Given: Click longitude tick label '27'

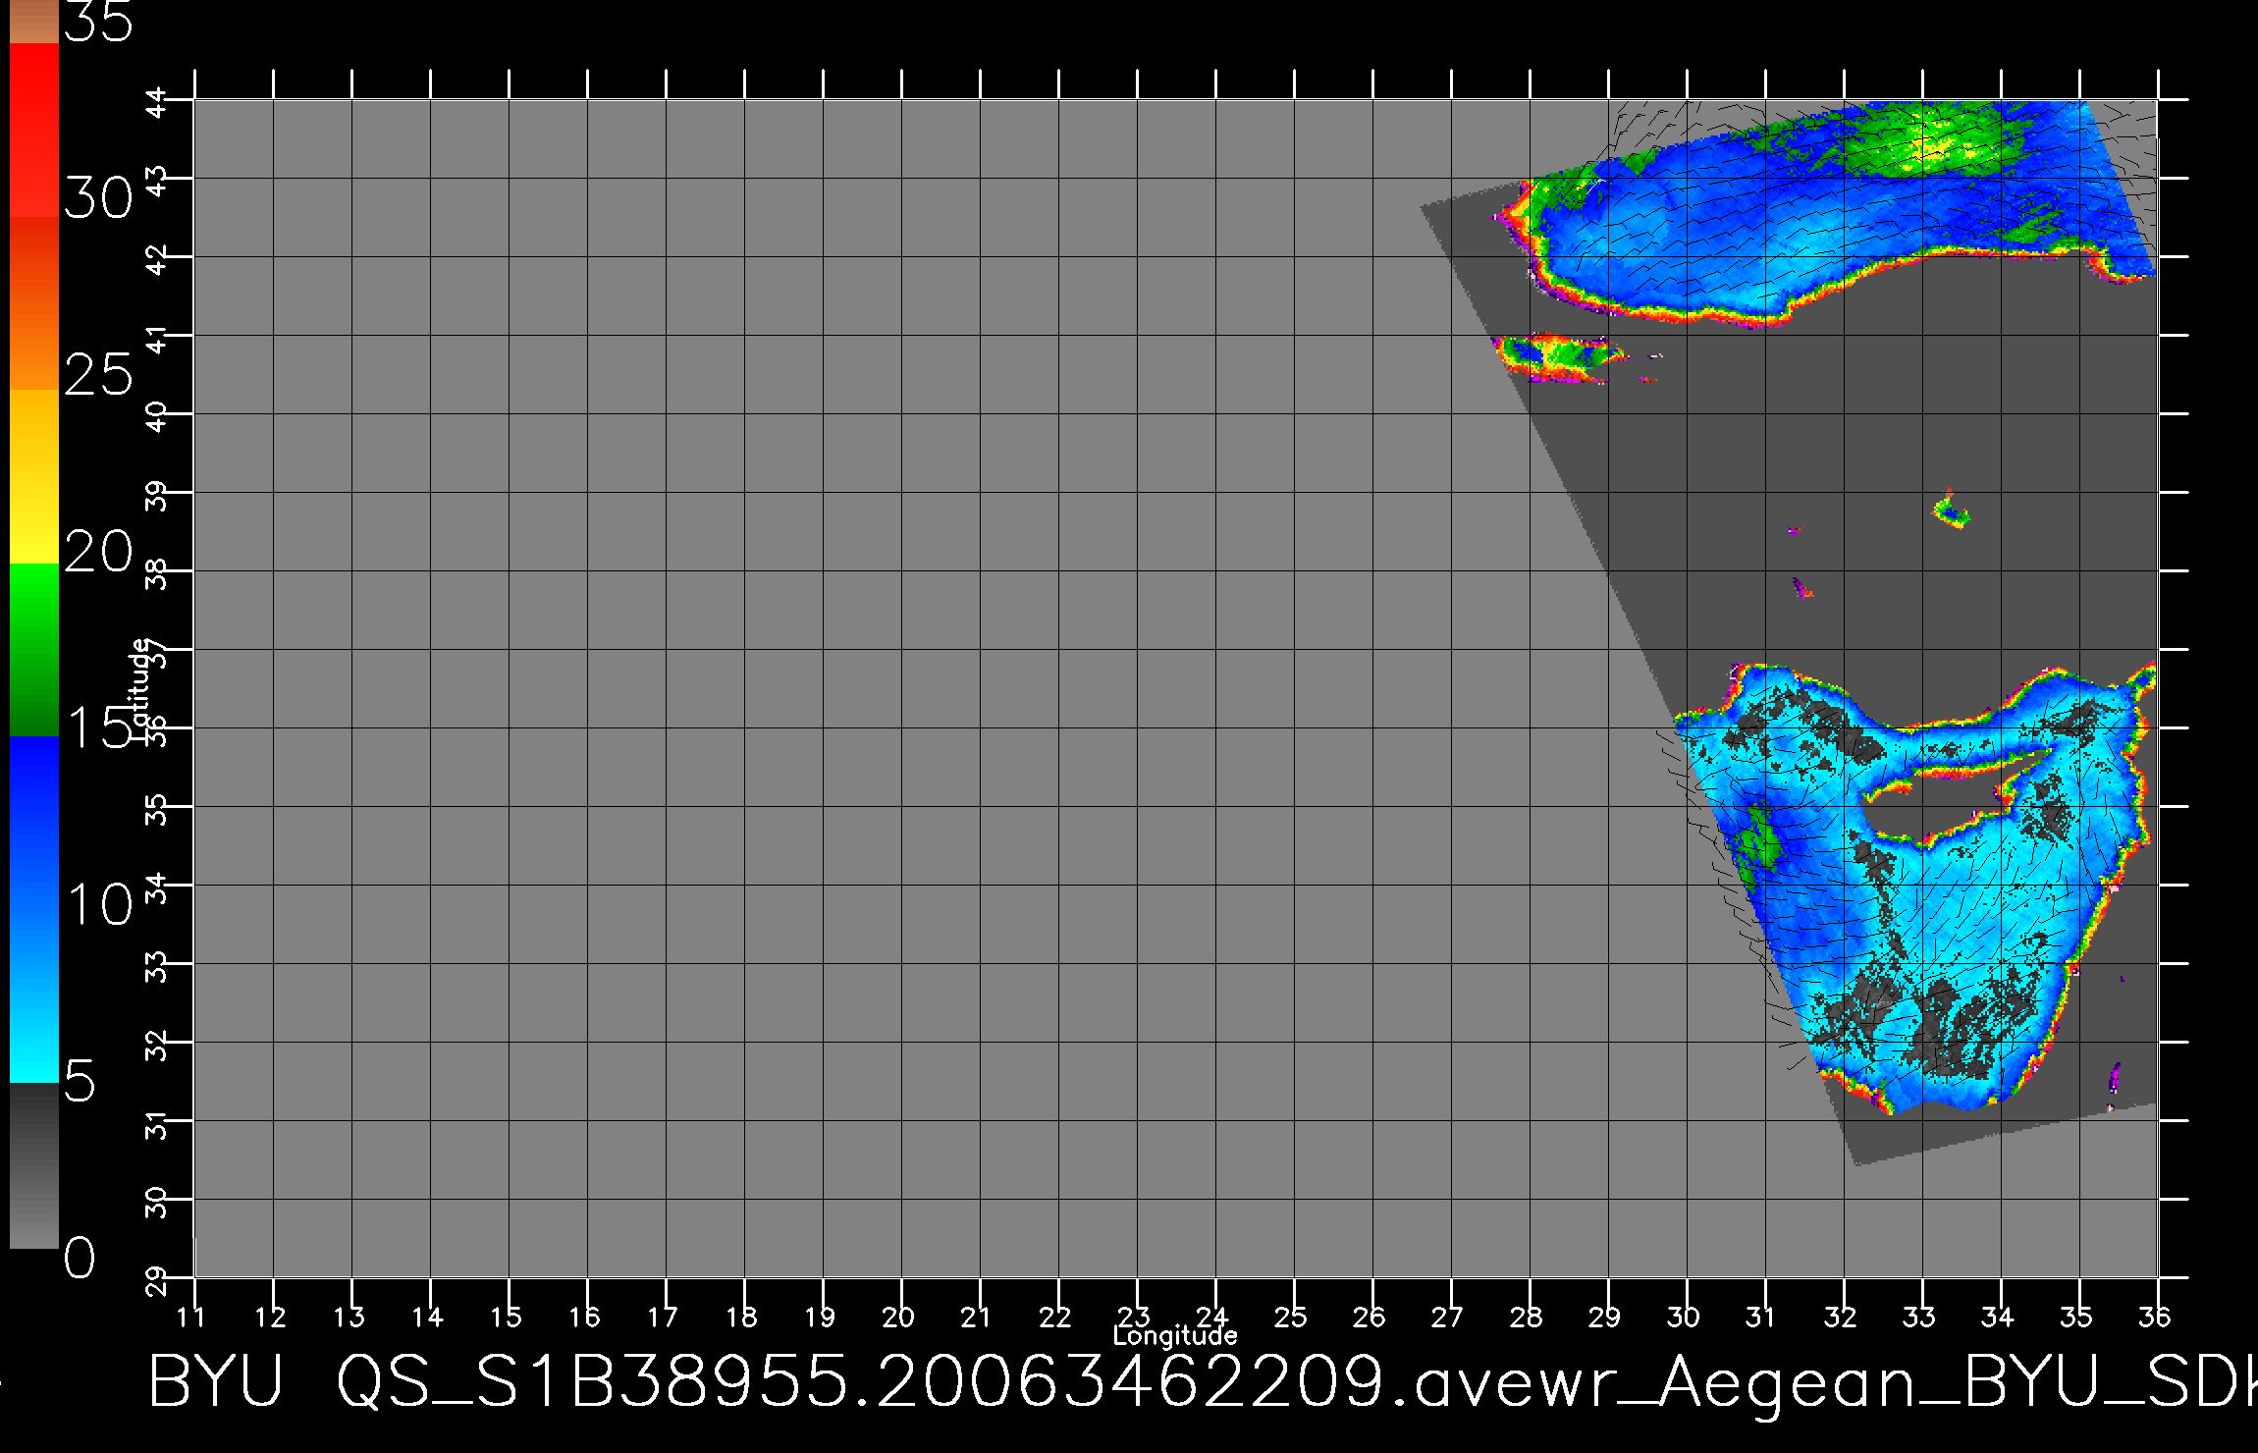Looking at the screenshot, I should pyautogui.click(x=1448, y=1317).
